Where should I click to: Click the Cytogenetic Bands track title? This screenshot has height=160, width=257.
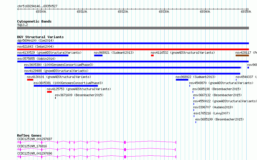(x=34, y=21)
